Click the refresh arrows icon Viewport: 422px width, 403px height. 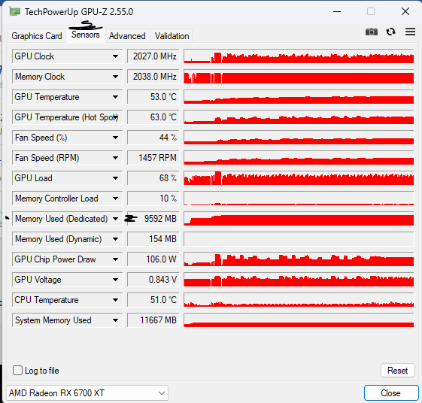(390, 32)
